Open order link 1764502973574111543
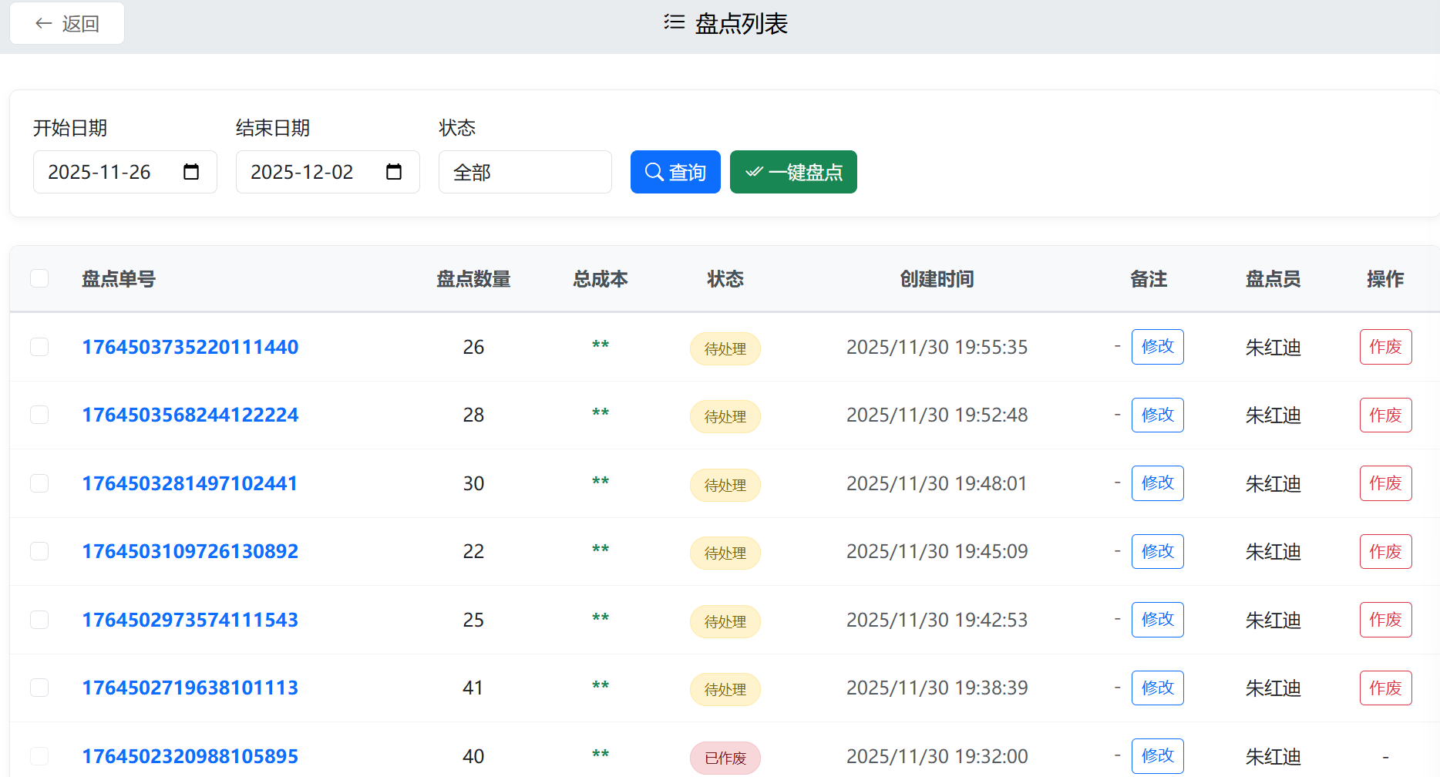Viewport: 1440px width, 777px height. point(190,620)
